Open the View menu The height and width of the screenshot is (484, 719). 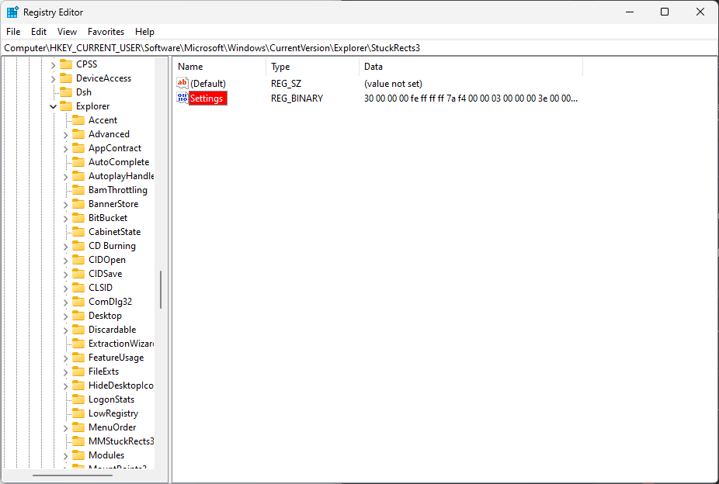point(67,32)
